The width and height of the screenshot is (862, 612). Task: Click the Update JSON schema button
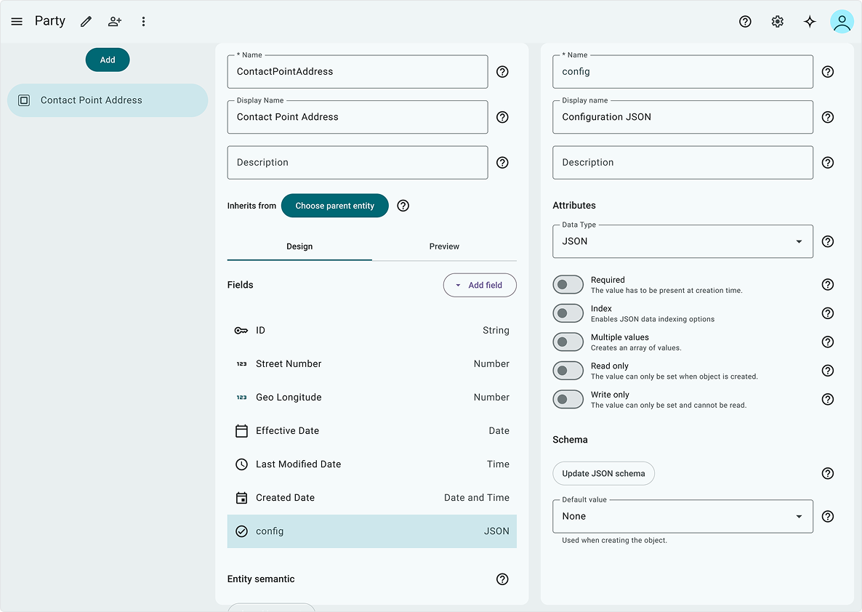[x=604, y=473]
